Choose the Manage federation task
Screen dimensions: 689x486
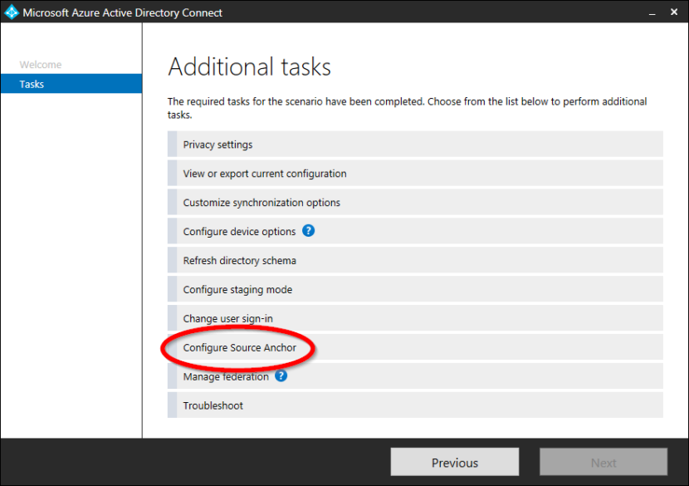226,377
